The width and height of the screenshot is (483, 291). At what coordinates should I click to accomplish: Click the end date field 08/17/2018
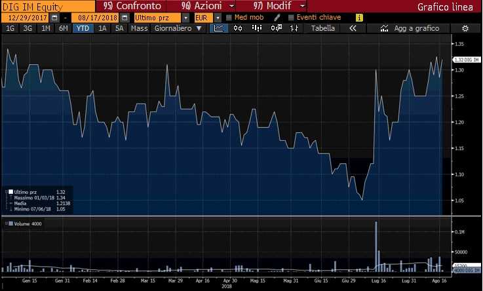(95, 18)
